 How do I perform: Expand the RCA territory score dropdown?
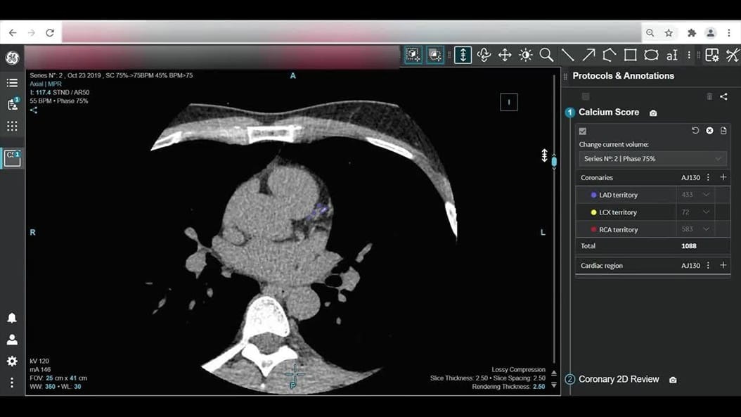(706, 229)
